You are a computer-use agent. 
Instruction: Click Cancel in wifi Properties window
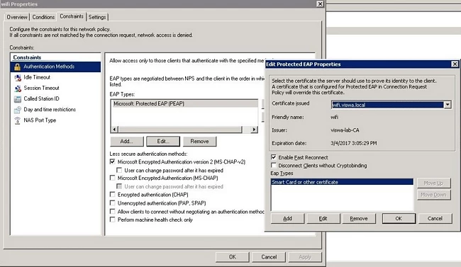(269, 257)
